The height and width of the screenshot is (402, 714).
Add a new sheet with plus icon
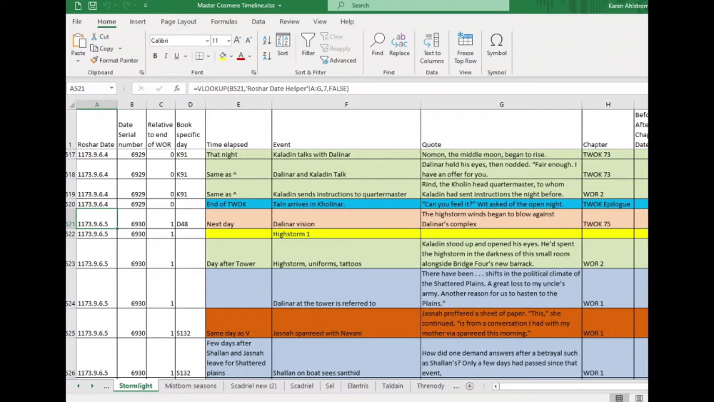coord(470,386)
